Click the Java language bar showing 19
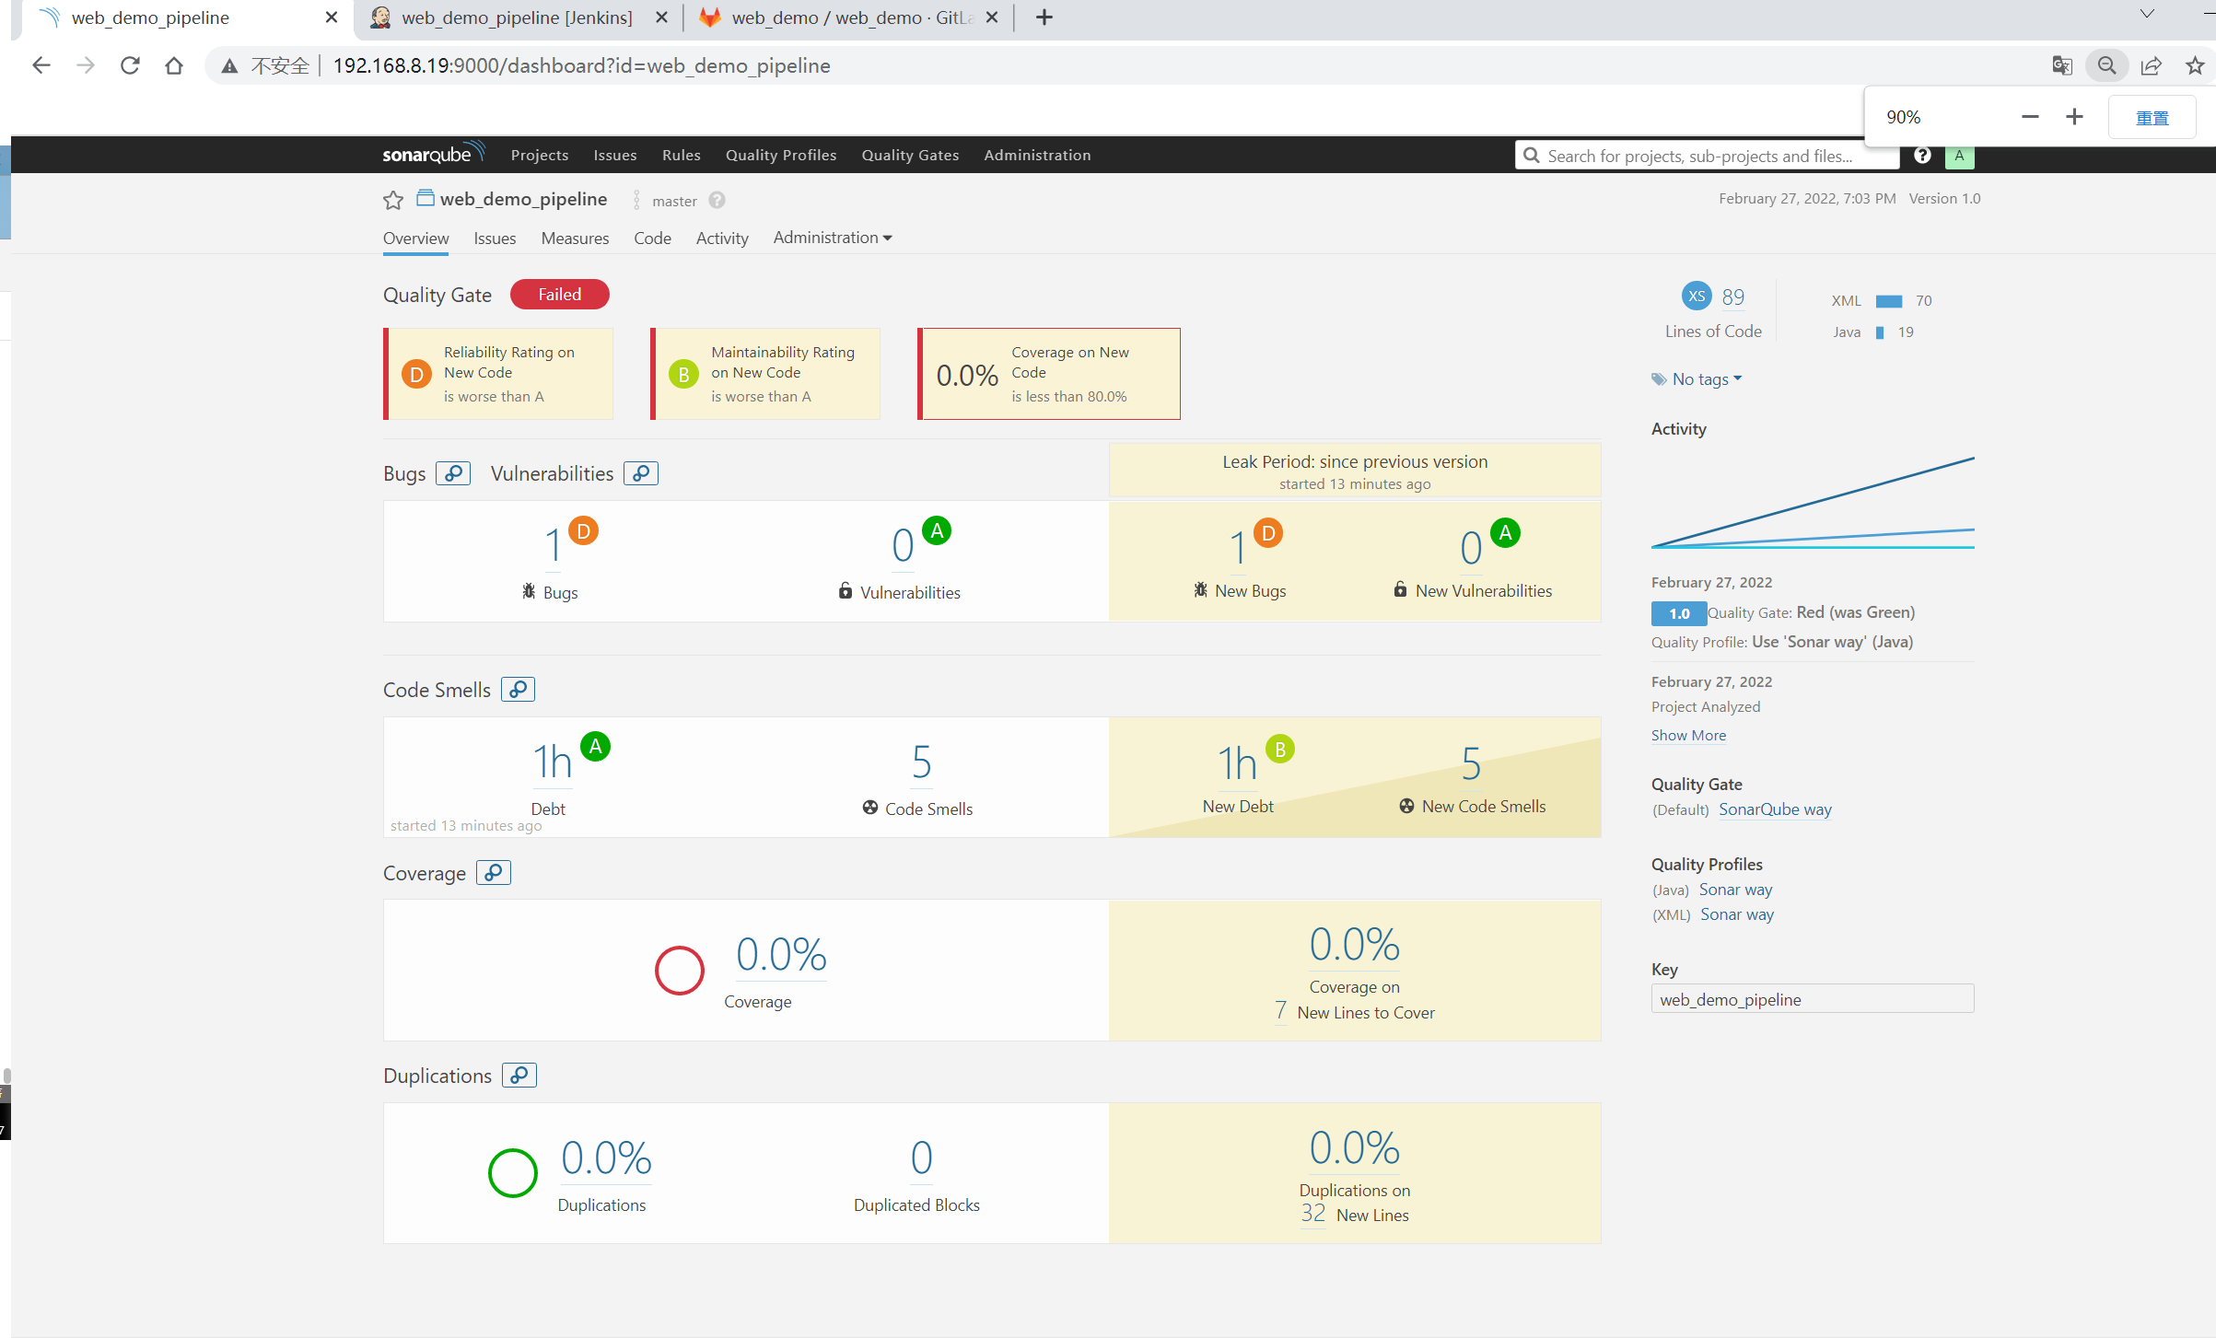 point(1880,332)
